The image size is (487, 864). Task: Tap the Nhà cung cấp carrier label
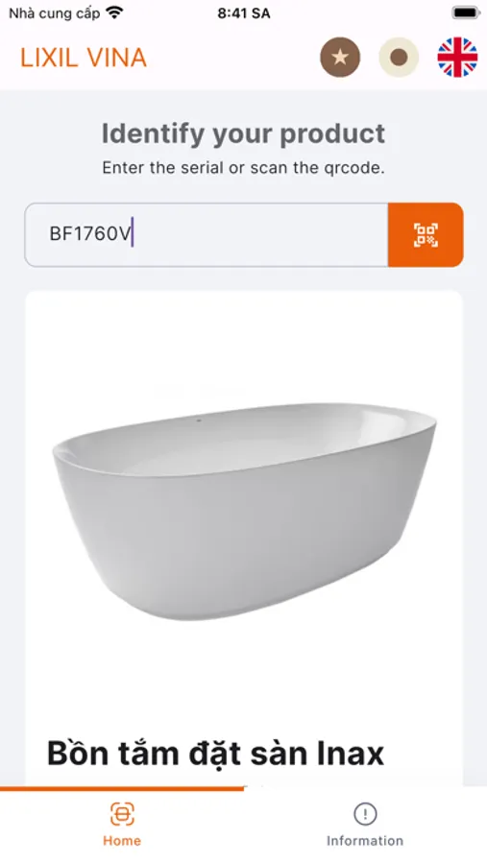(54, 13)
